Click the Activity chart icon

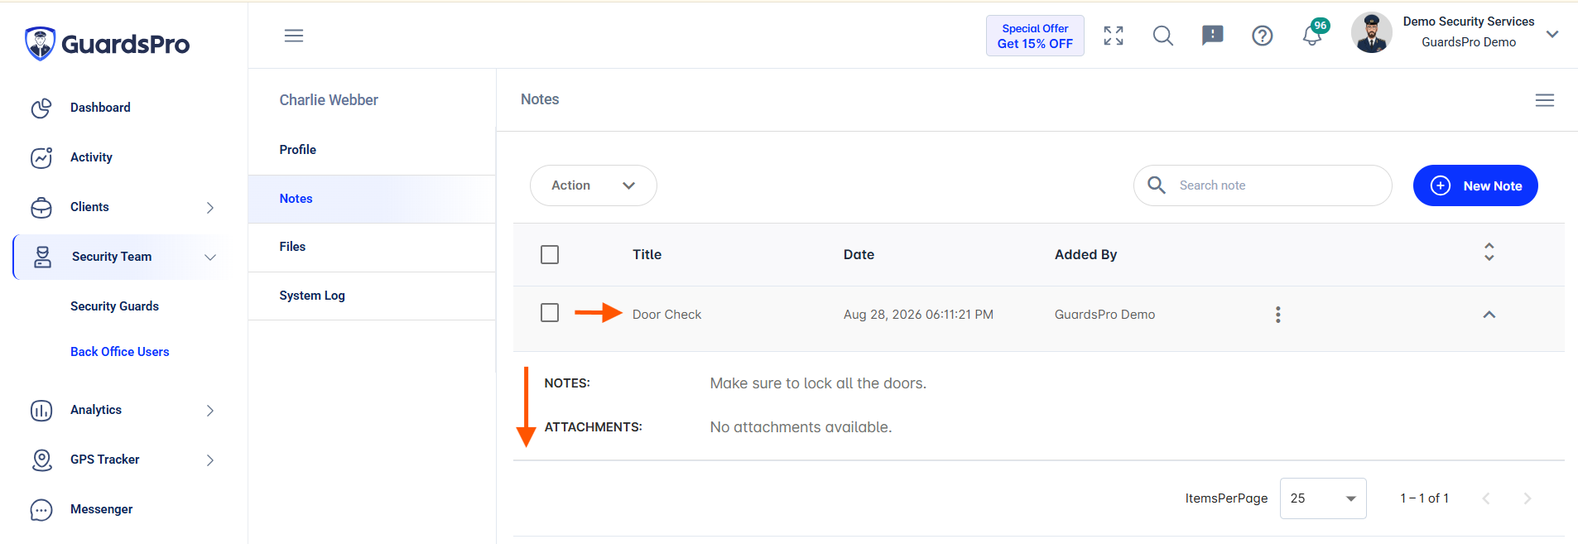tap(41, 157)
